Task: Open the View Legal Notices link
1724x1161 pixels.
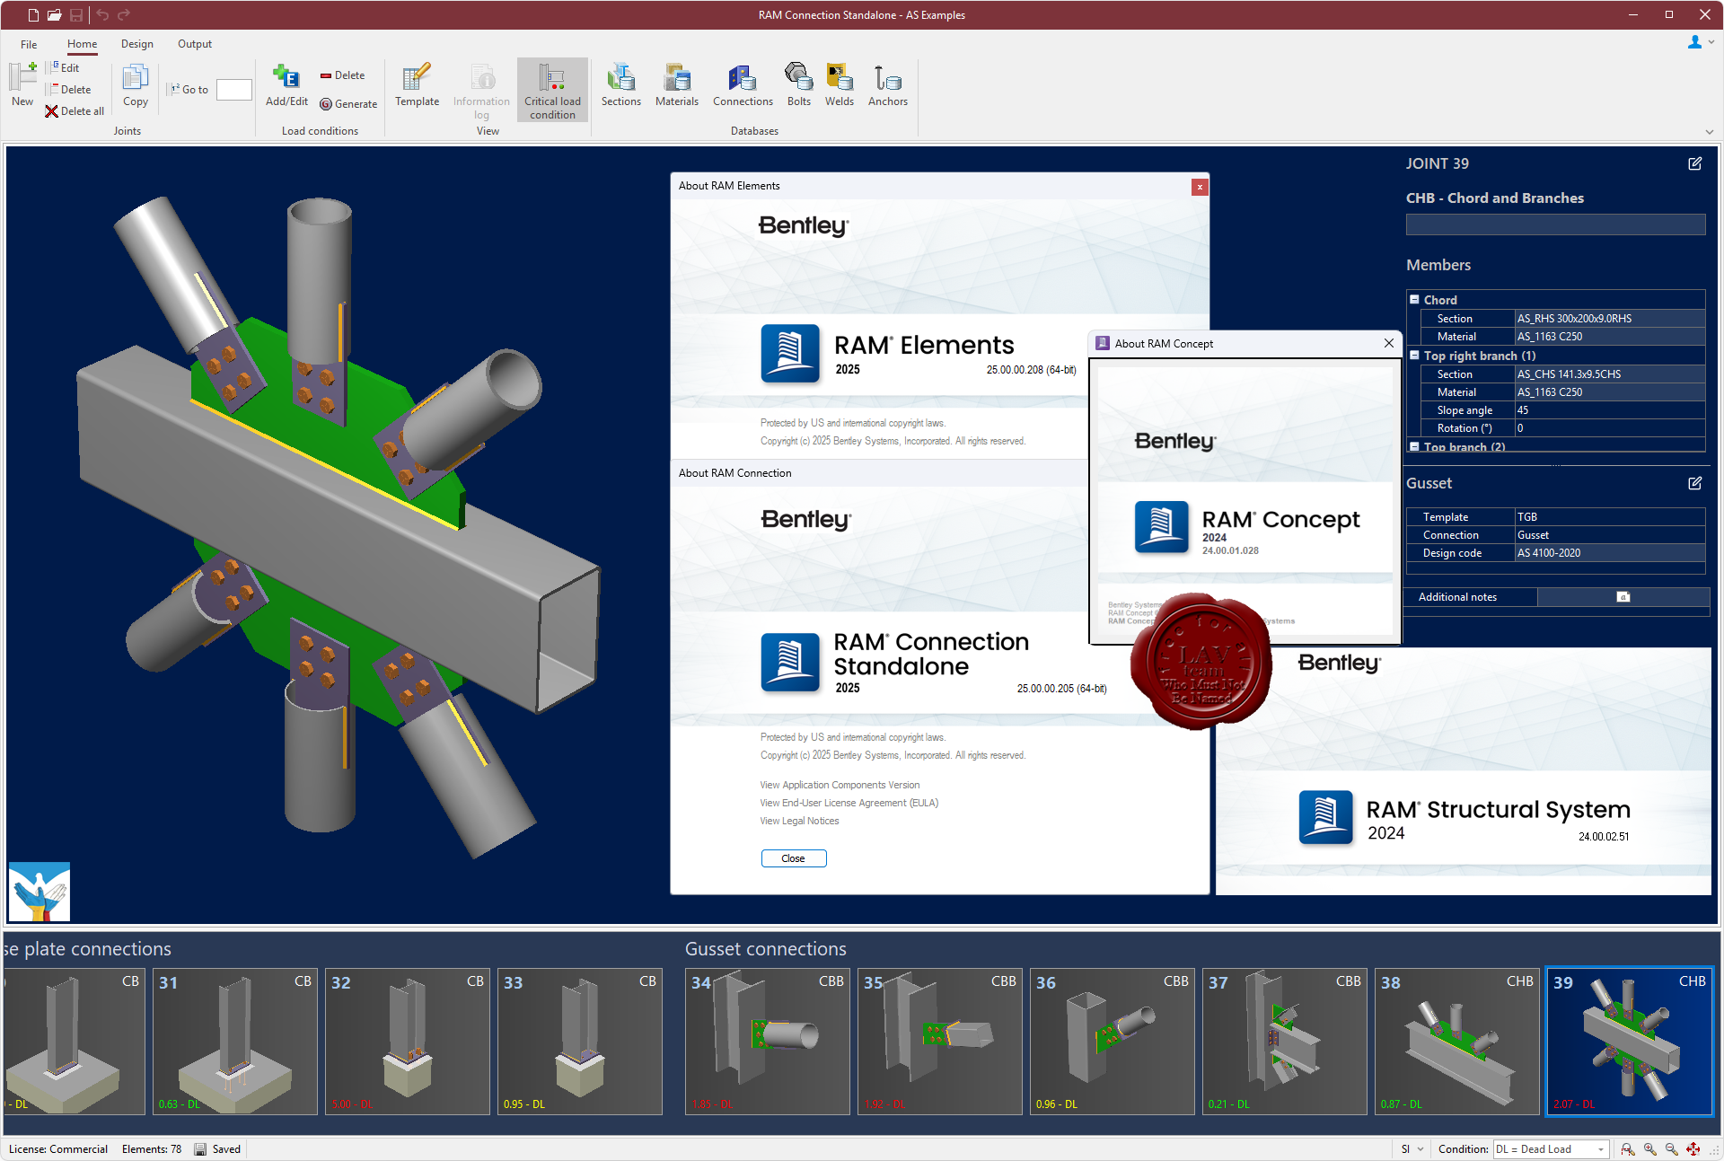Action: pyautogui.click(x=799, y=821)
